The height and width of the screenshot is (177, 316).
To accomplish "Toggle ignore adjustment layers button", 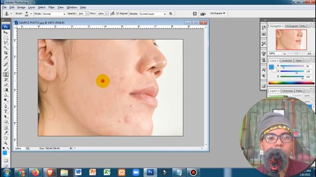I will 171,14.
